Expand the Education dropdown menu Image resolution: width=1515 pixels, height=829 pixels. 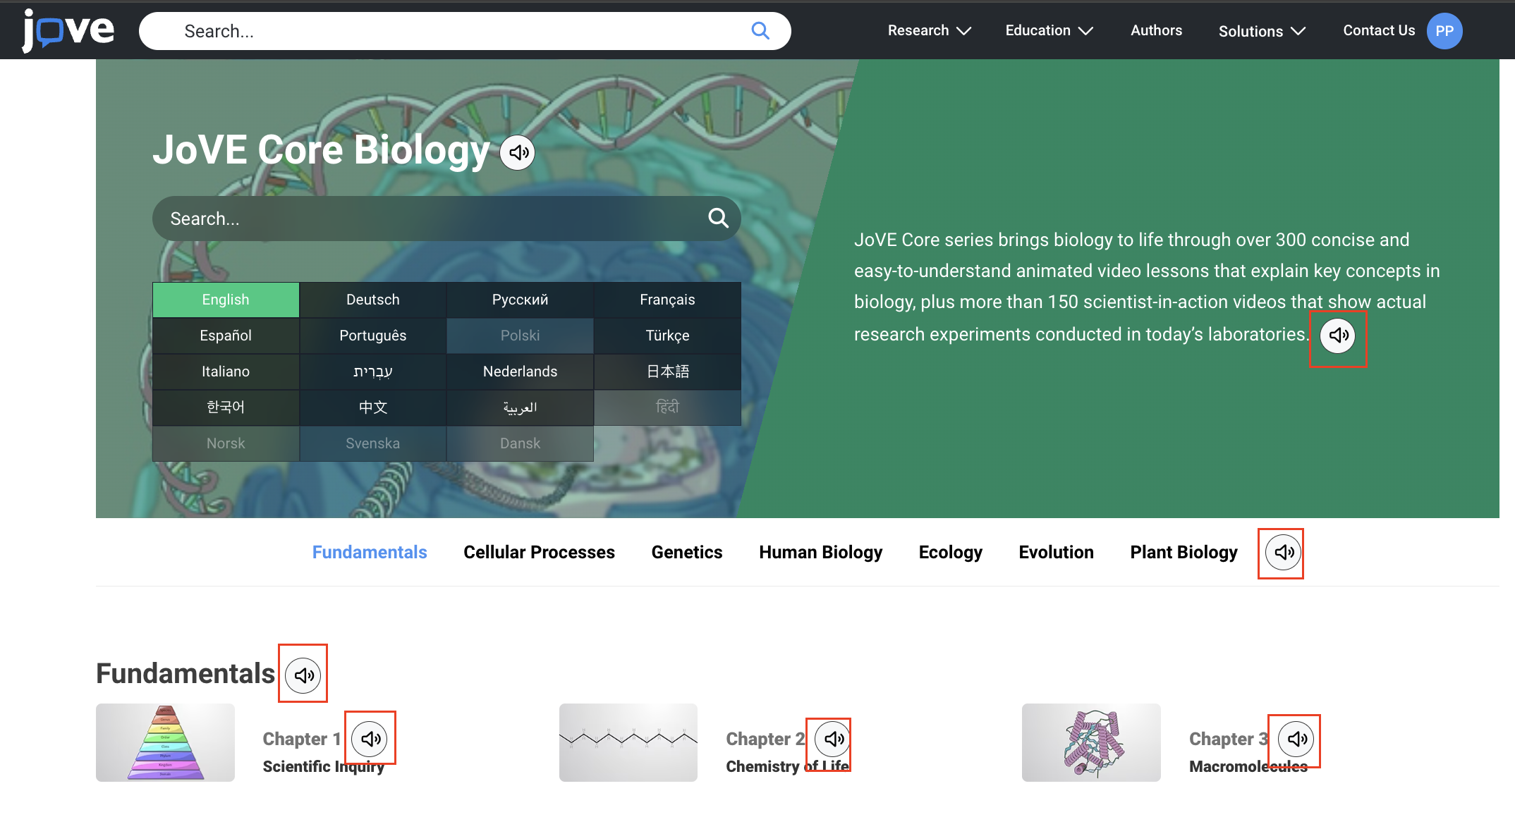(x=1048, y=30)
